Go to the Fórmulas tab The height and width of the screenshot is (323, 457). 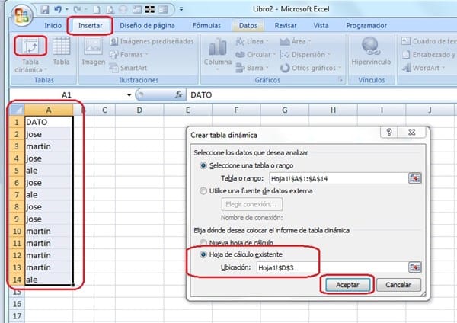pos(206,26)
